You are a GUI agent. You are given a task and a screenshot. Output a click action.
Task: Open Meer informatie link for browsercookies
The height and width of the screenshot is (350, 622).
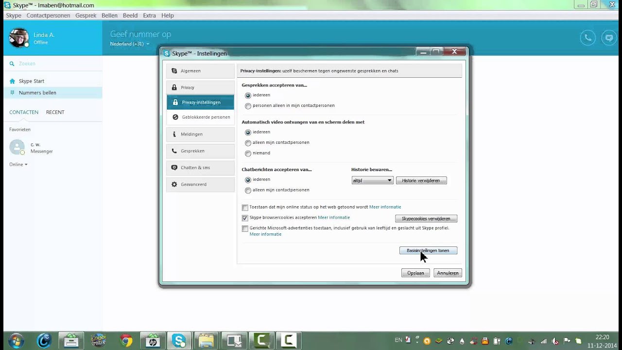[x=334, y=217]
